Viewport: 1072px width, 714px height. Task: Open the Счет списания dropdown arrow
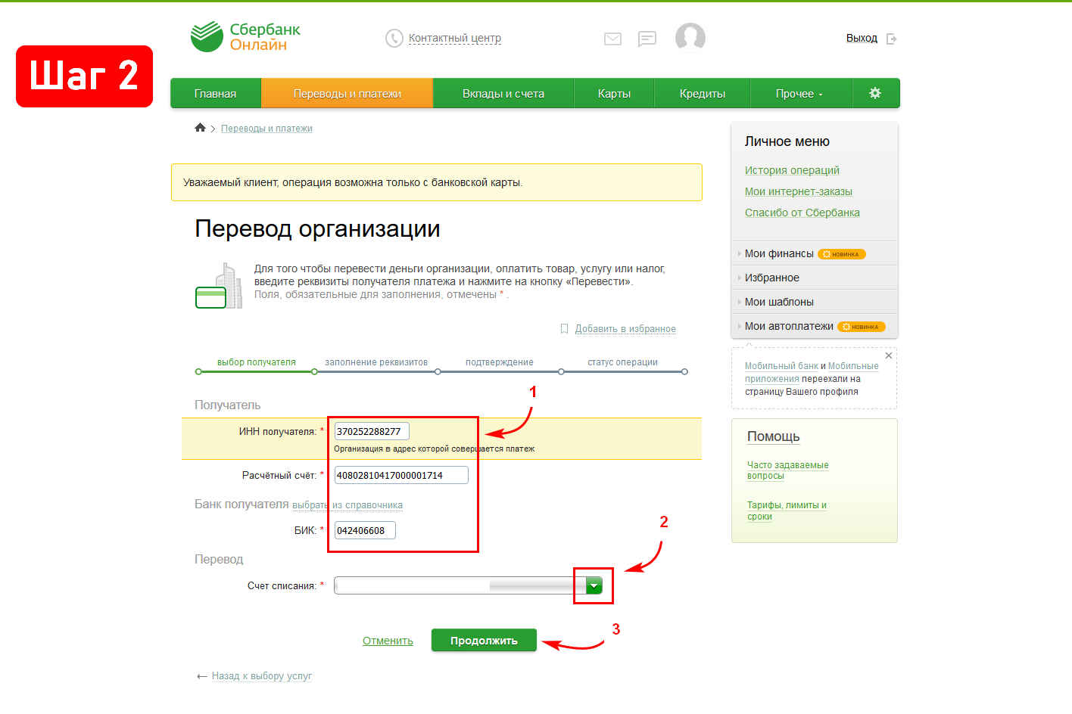(594, 585)
